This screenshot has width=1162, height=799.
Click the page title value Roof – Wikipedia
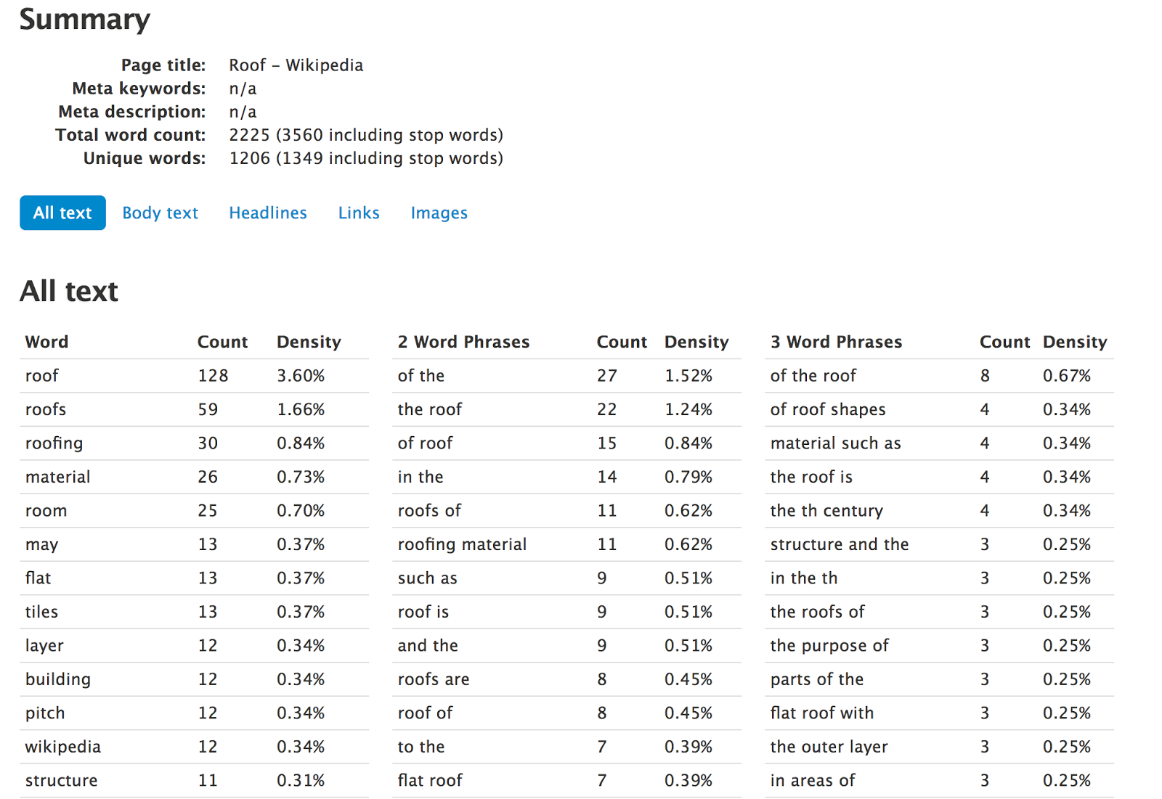coord(296,65)
